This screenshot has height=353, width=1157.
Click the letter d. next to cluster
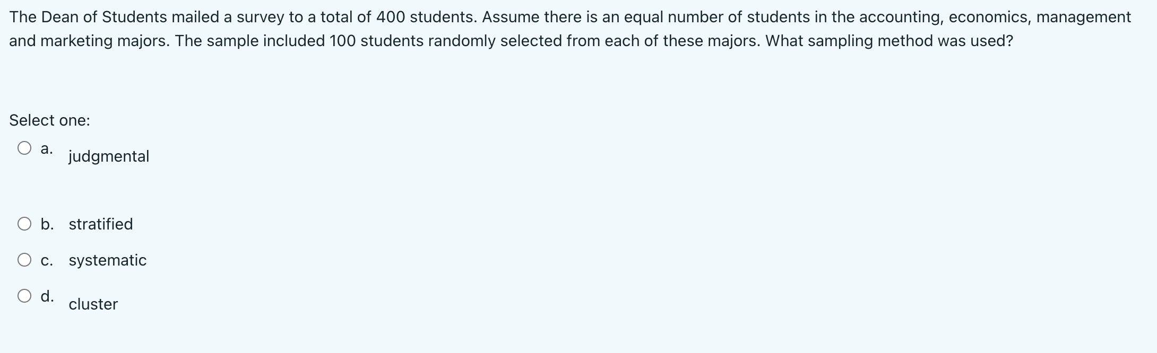47,297
